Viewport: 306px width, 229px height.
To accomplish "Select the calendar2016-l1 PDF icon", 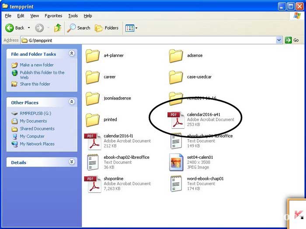I will pyautogui.click(x=93, y=141).
